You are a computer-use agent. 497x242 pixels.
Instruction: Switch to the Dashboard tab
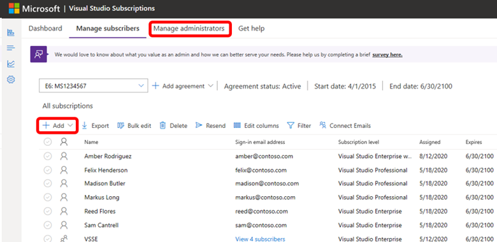pos(45,29)
